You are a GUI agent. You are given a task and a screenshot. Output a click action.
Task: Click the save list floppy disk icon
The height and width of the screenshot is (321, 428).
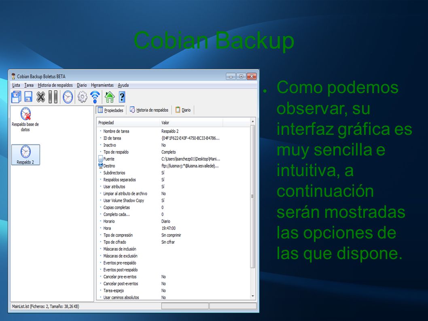(x=28, y=97)
